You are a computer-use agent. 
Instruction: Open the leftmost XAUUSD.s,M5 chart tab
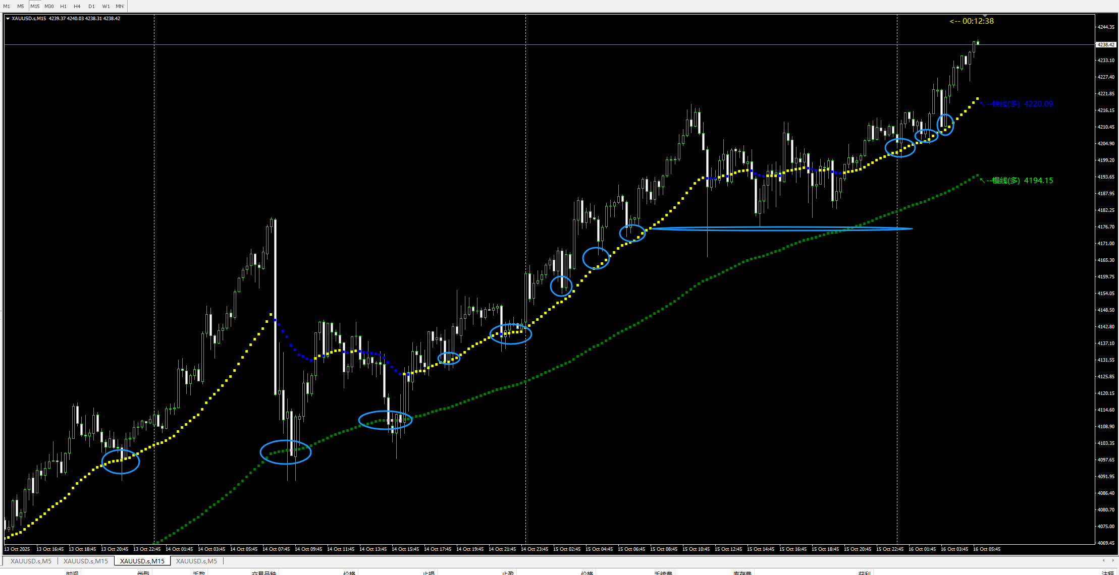click(31, 561)
